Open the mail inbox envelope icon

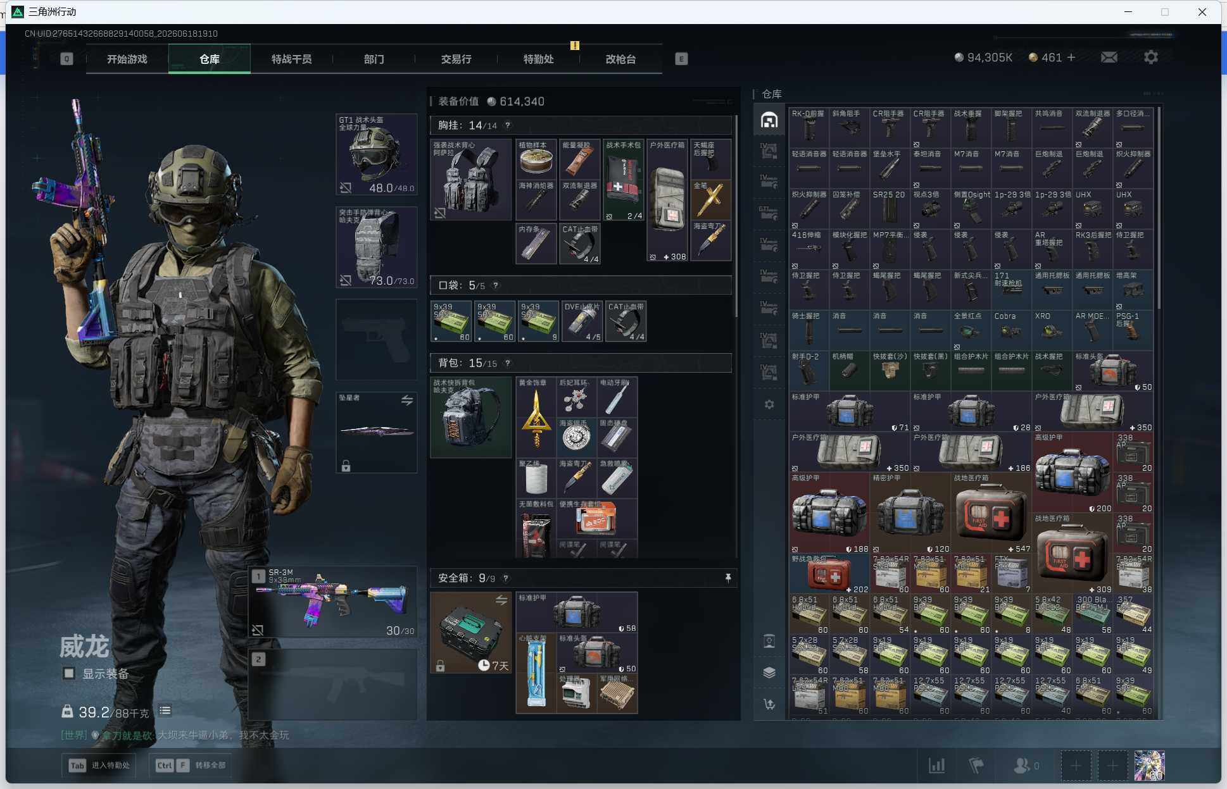pyautogui.click(x=1109, y=58)
